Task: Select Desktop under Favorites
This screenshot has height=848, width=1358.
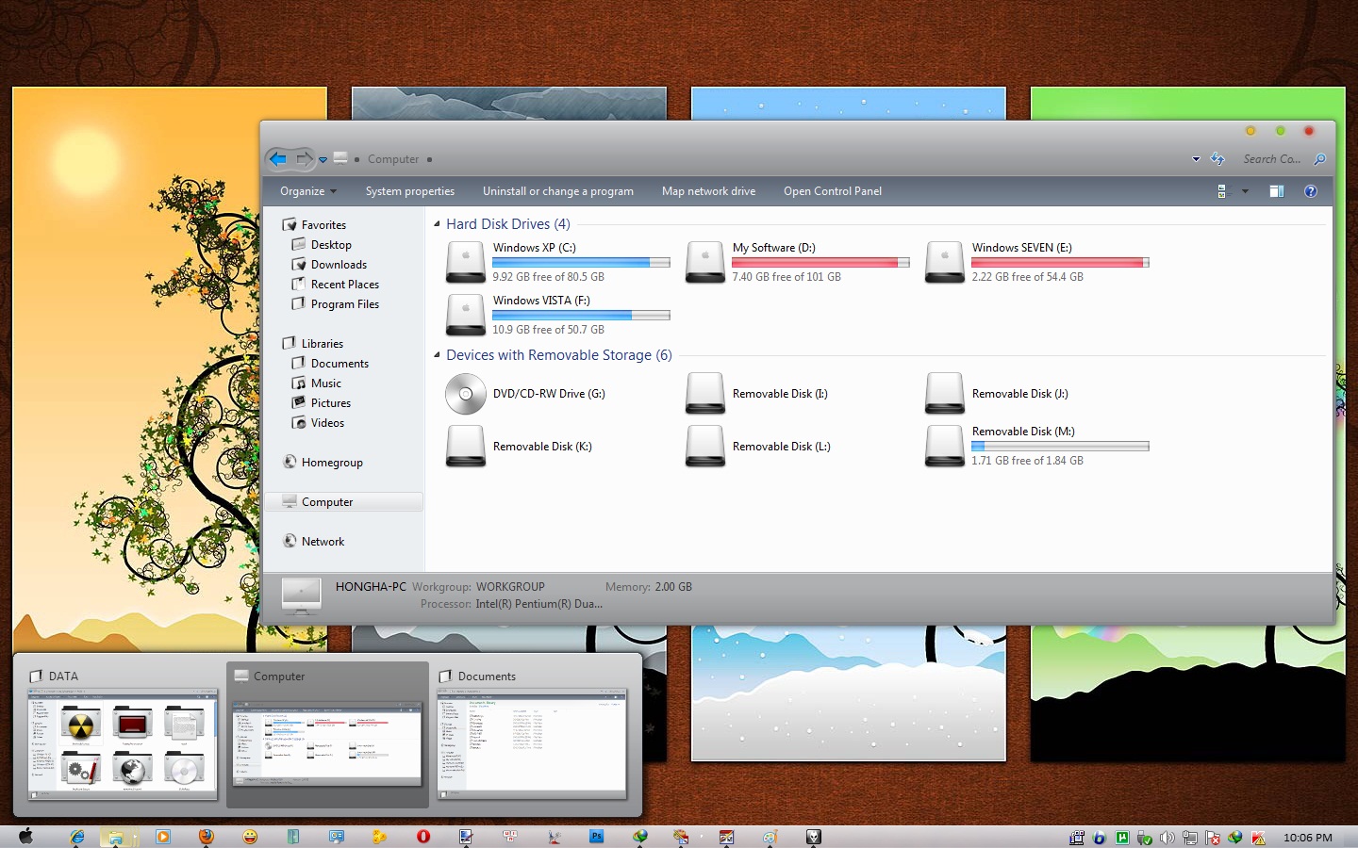Action: pyautogui.click(x=331, y=245)
